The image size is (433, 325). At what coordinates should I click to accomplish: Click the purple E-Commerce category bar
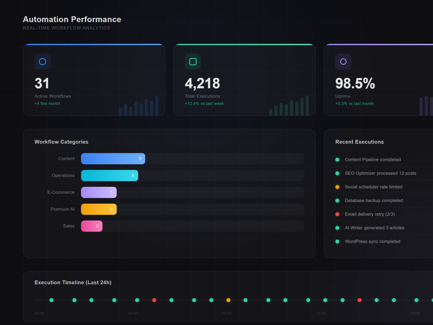point(99,192)
